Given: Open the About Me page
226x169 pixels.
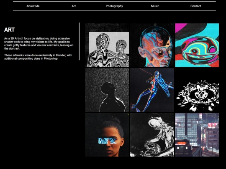Looking at the screenshot, I should coord(33,6).
